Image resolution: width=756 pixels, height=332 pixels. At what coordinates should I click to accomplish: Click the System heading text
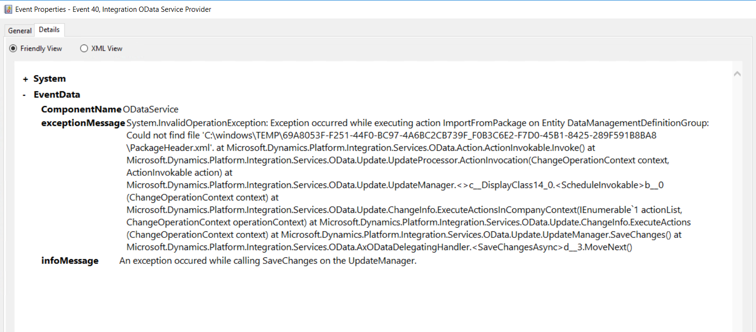[x=49, y=79]
